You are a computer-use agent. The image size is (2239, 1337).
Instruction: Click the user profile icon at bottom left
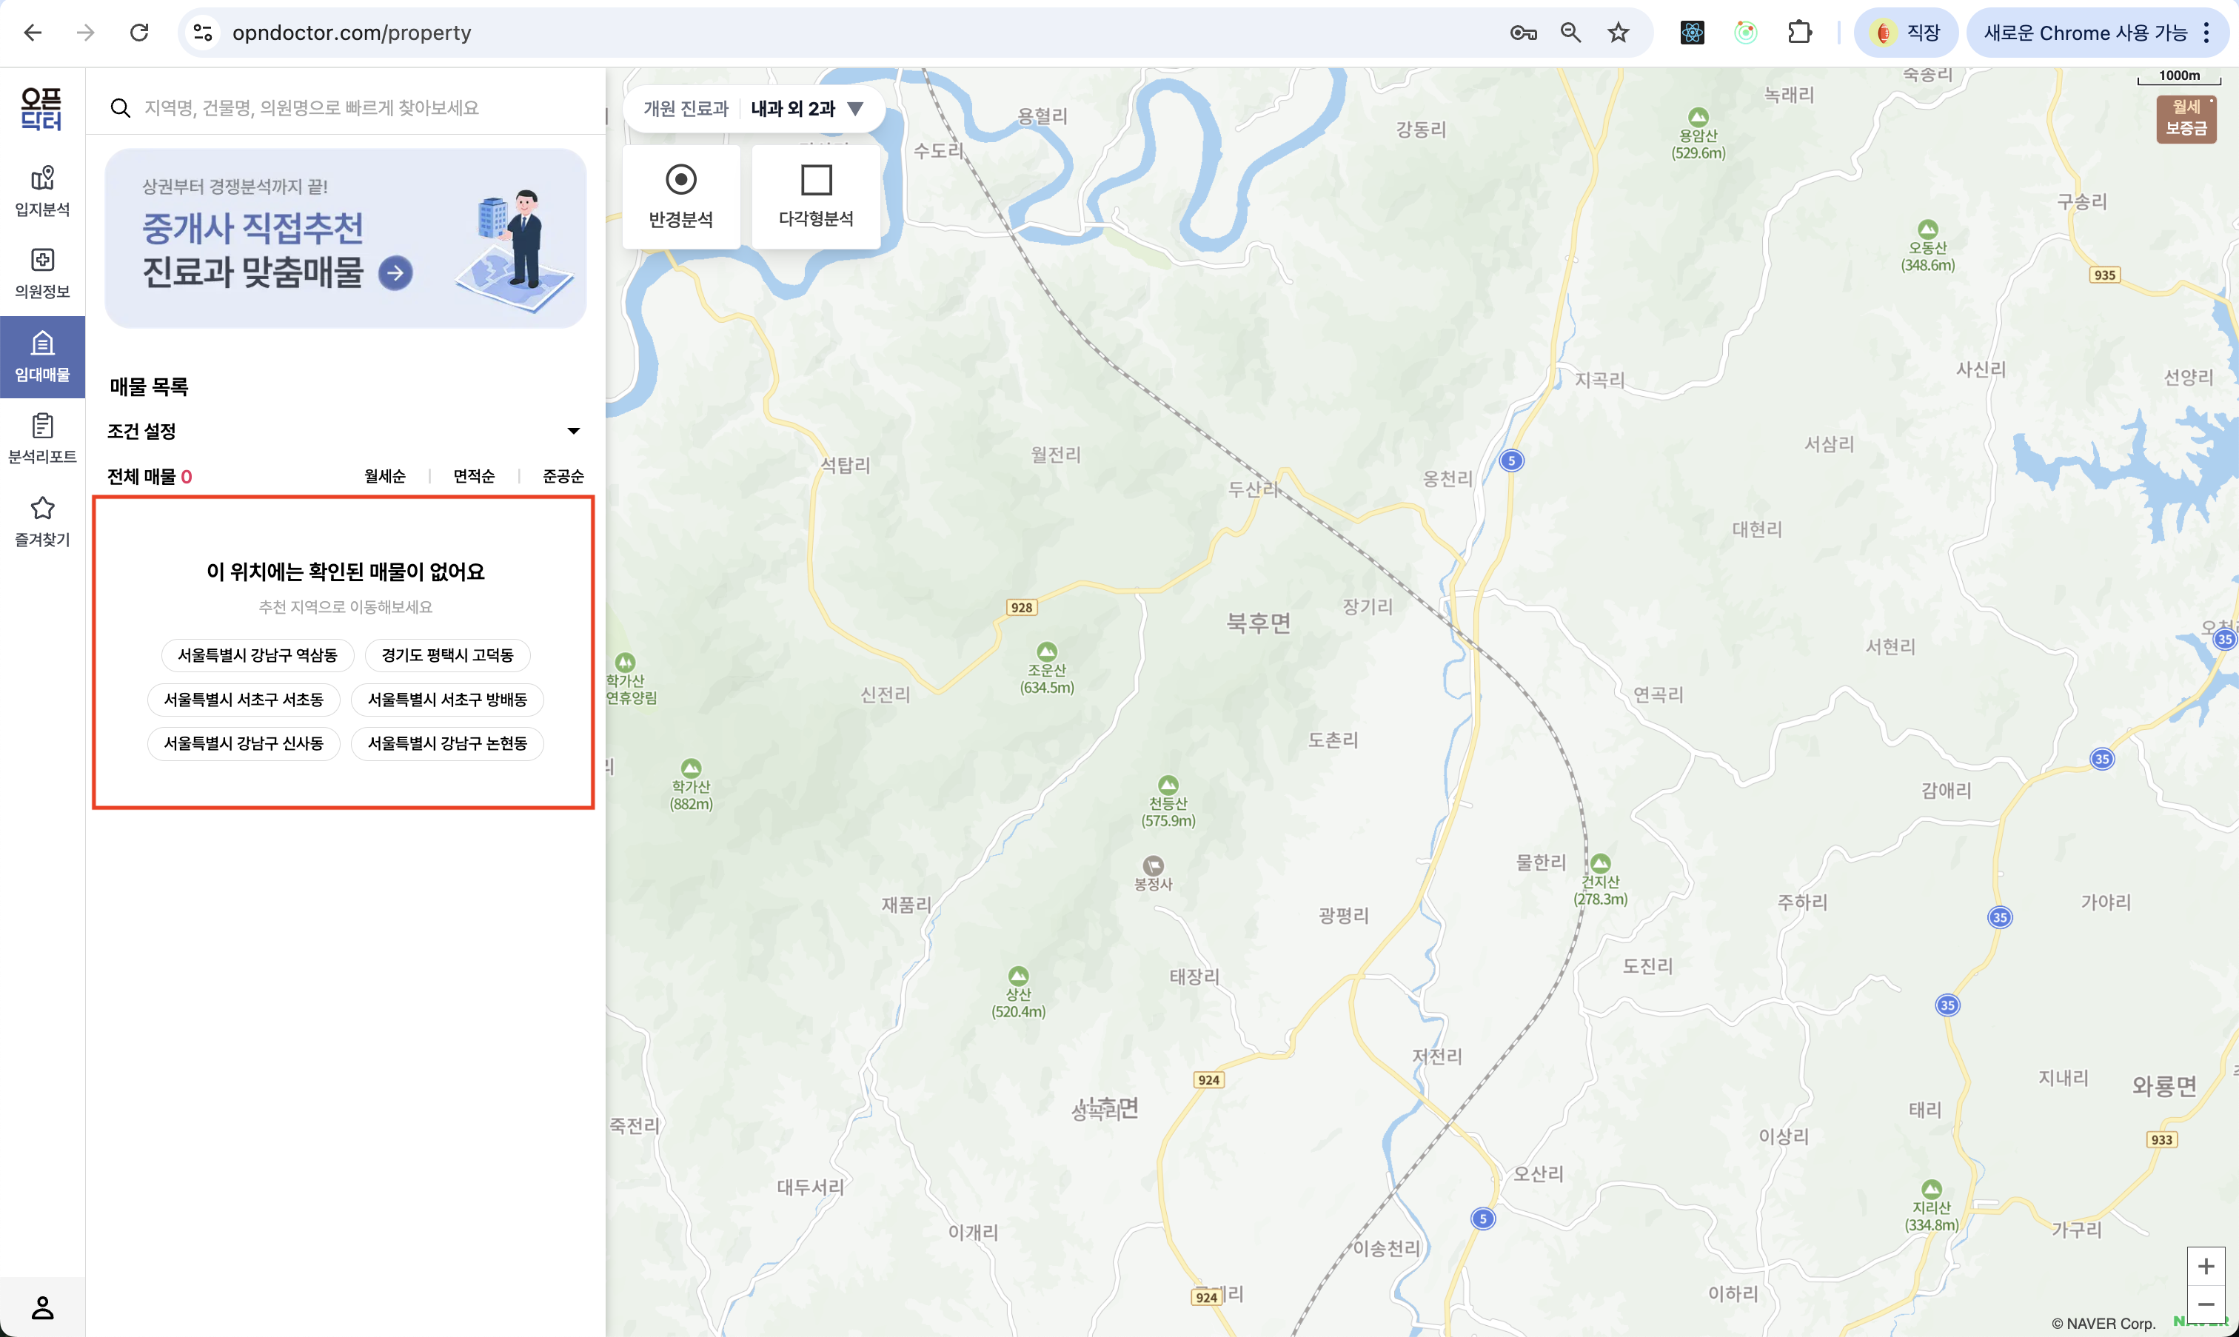tap(42, 1307)
